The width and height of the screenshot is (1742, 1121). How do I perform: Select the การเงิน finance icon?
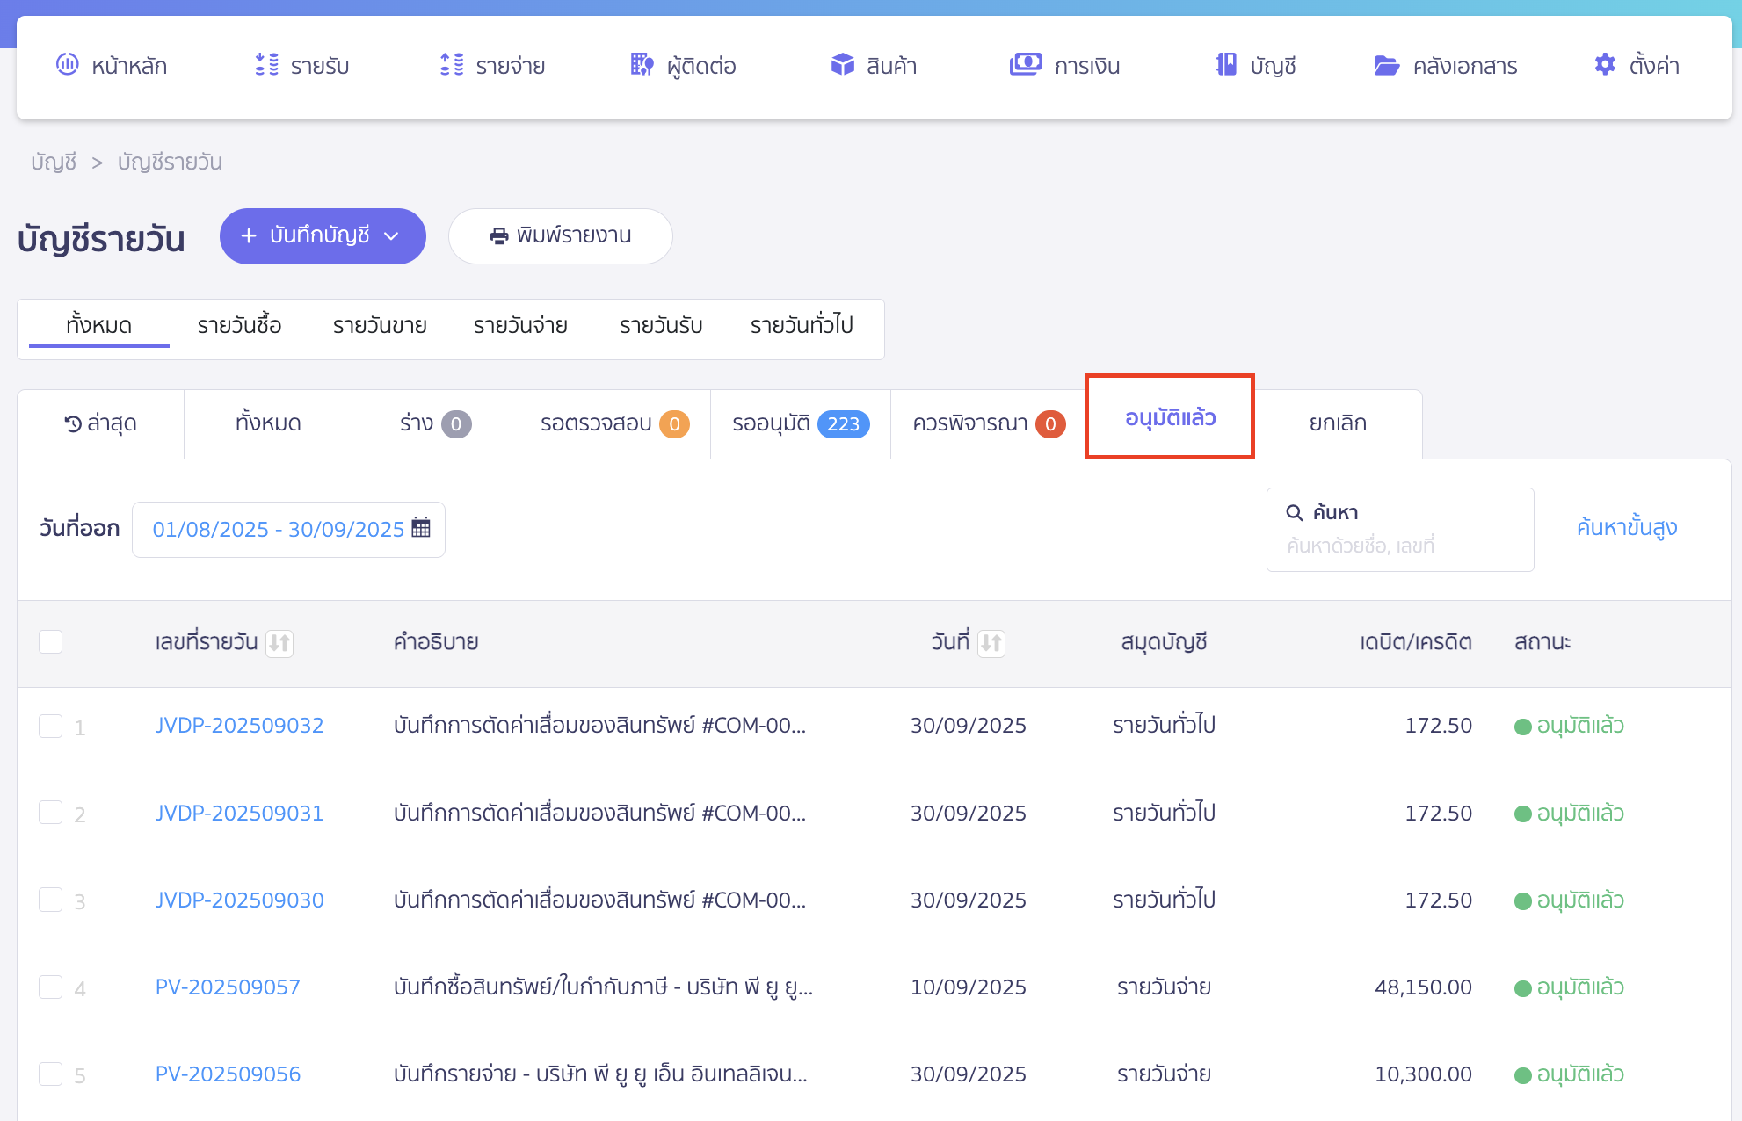point(1025,65)
